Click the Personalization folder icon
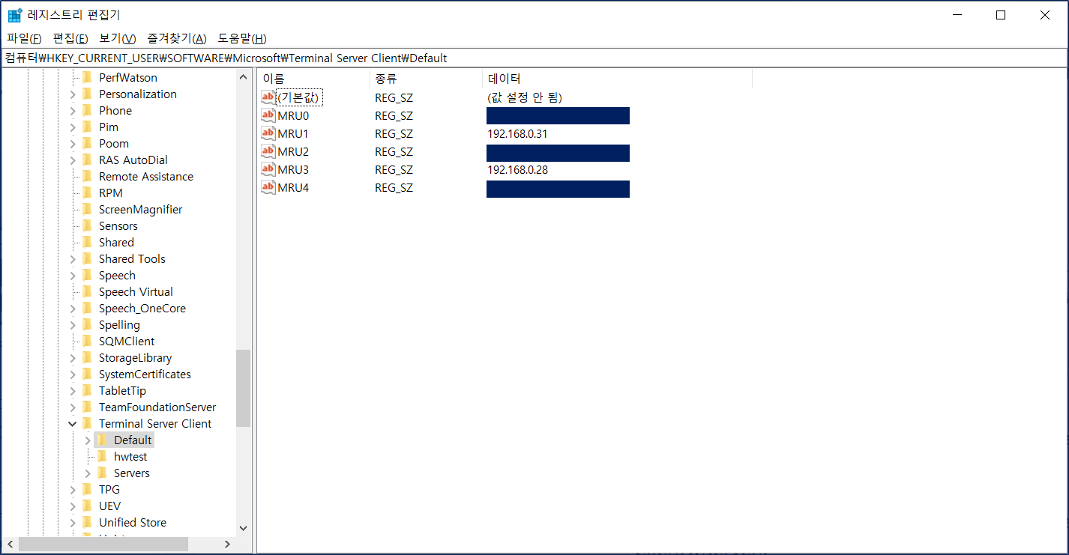The image size is (1069, 555). click(87, 94)
